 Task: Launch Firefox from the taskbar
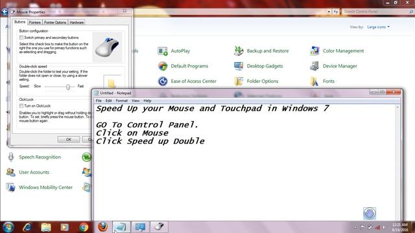point(102,227)
